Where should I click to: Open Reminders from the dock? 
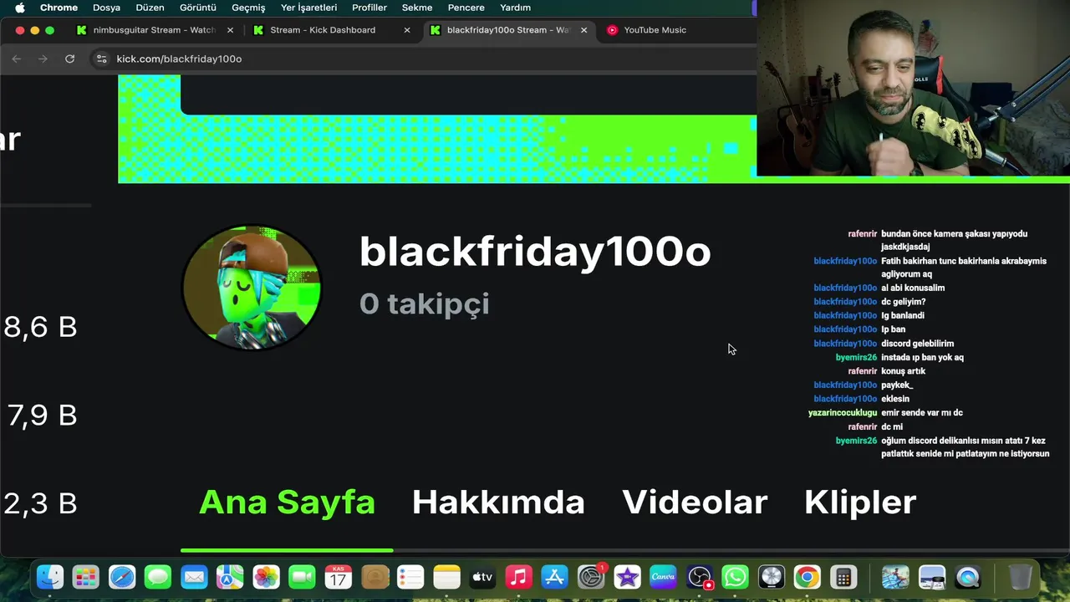pyautogui.click(x=410, y=577)
